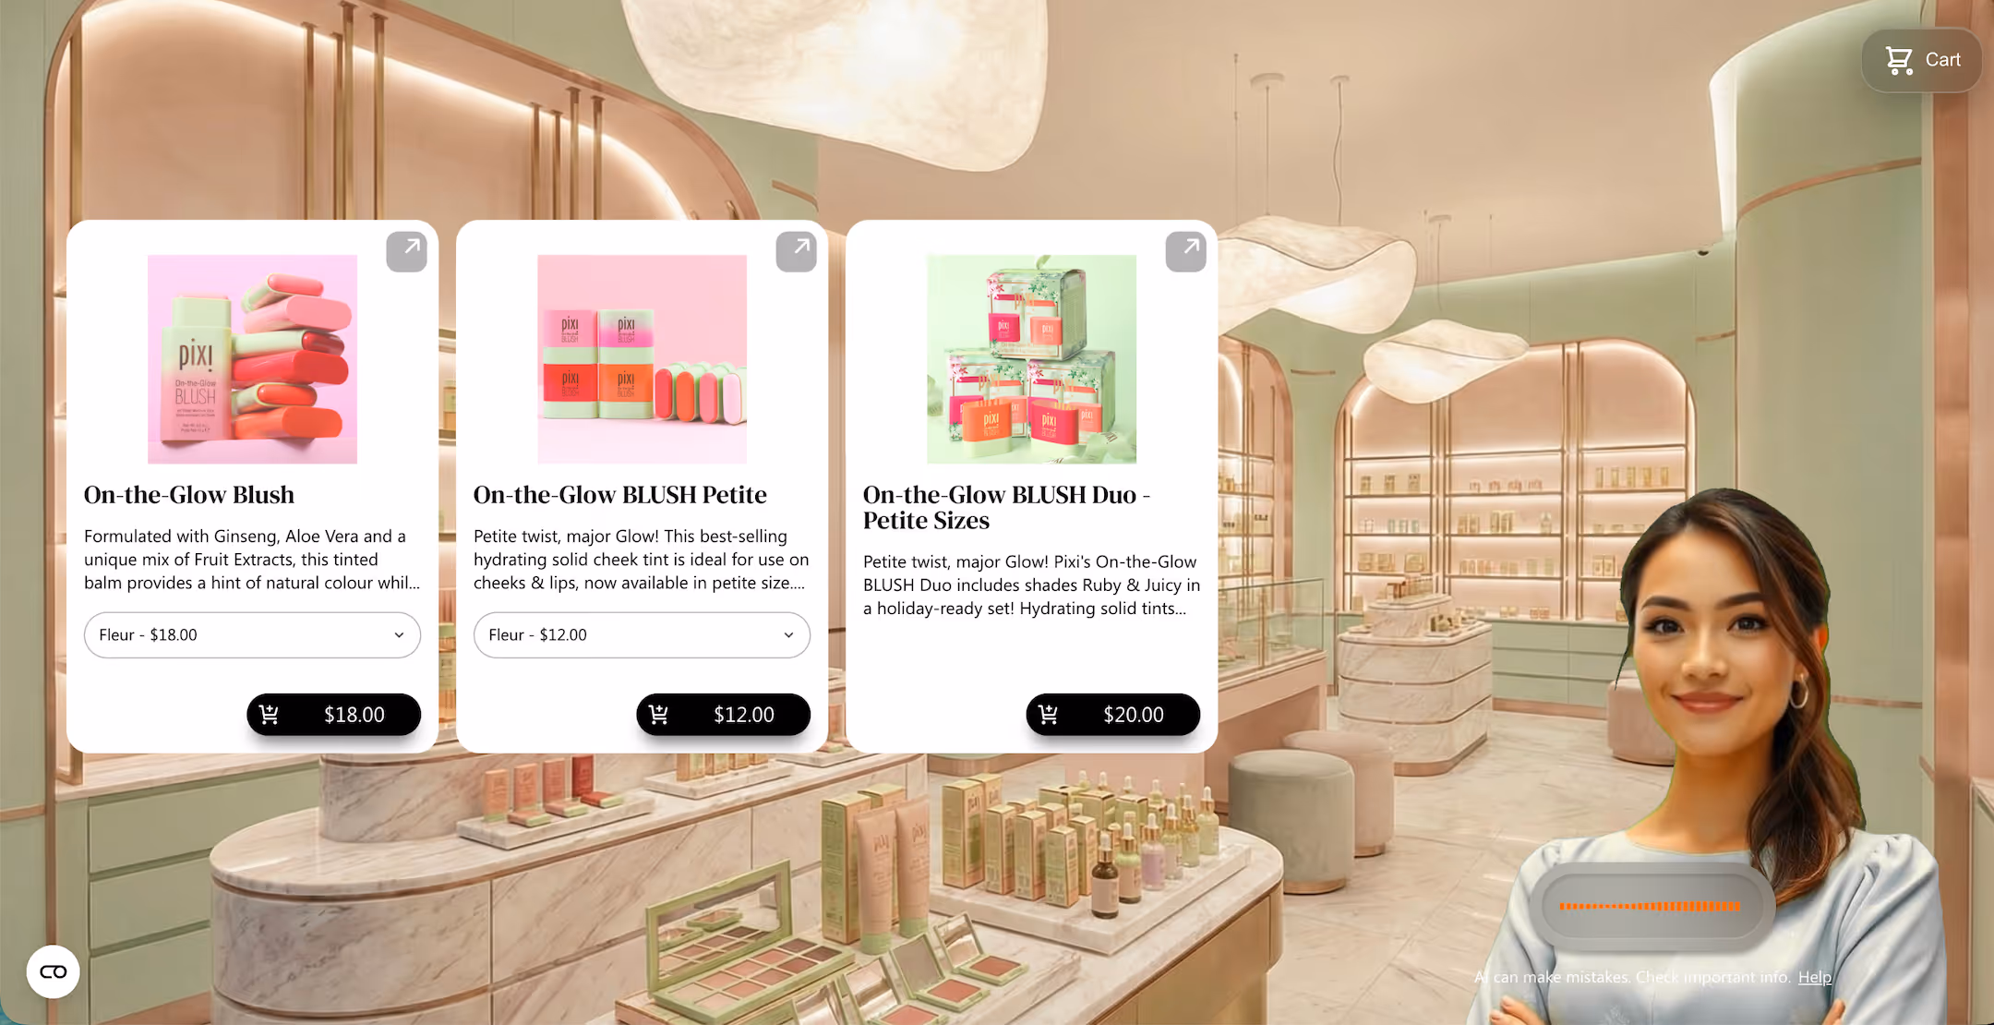Select the BLUSH Duo gift set image

1031,359
